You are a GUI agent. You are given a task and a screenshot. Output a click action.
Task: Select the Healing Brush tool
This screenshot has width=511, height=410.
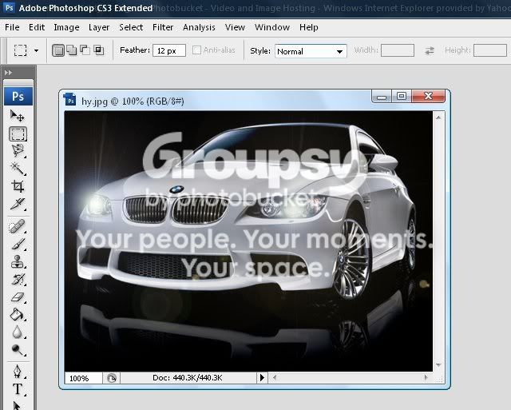[17, 226]
